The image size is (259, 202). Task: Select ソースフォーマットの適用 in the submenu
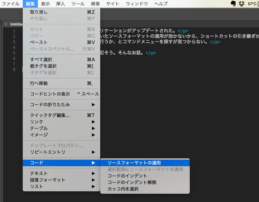[134, 163]
